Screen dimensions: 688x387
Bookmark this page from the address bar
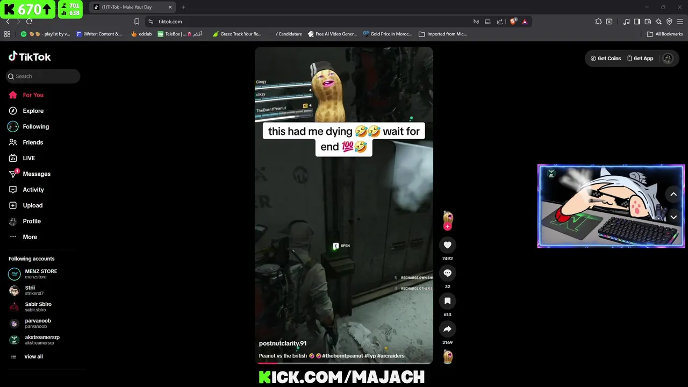137,21
